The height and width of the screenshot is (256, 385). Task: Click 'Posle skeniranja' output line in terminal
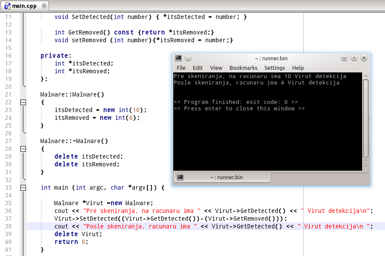coord(256,83)
